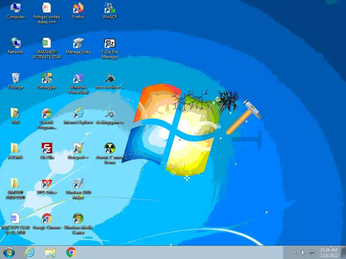This screenshot has width=346, height=259.
Task: Open Windows Explorer from the taskbar
Action: point(50,252)
